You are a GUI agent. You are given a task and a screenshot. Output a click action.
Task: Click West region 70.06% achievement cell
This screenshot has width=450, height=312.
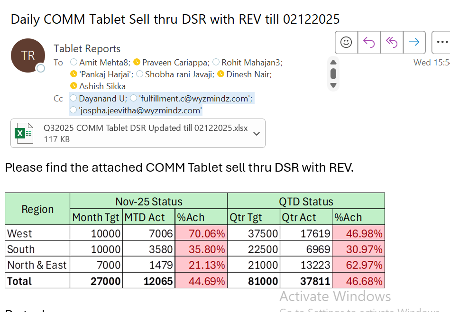coord(201,233)
